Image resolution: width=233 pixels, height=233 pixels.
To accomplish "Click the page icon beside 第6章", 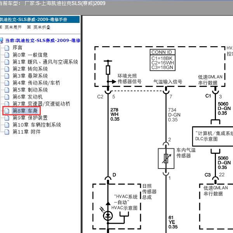I will (x=7, y=97).
